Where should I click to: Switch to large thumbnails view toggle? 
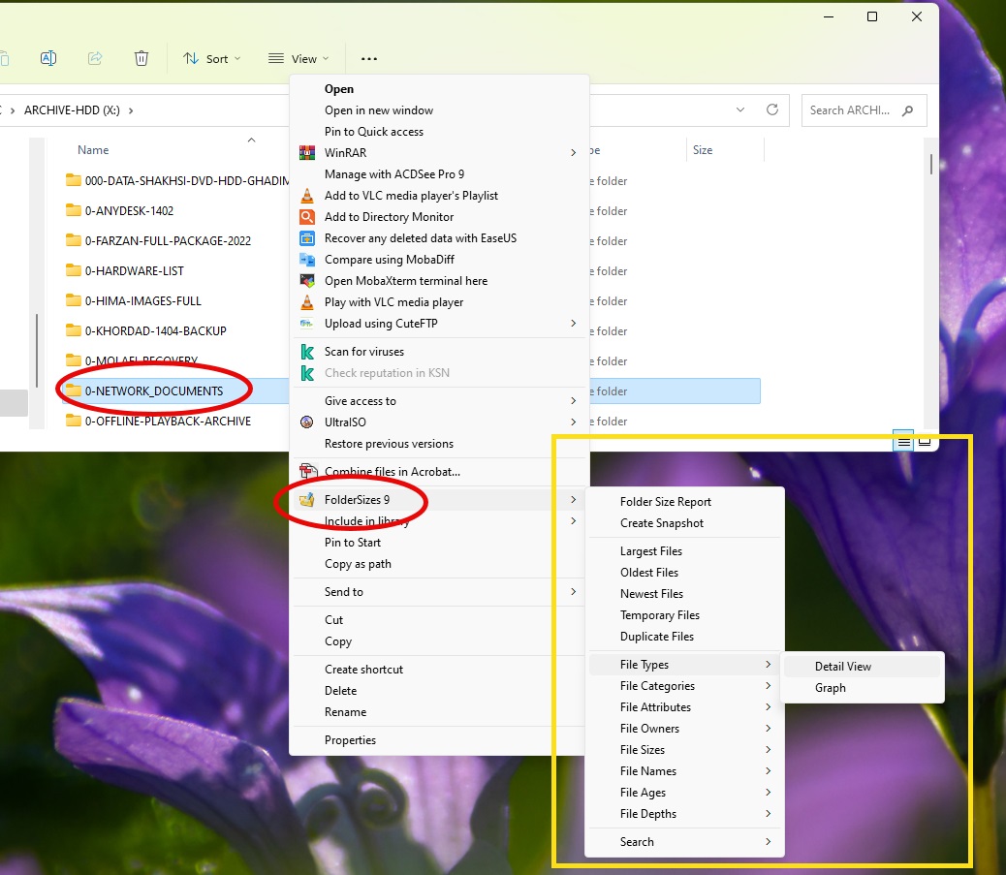925,442
